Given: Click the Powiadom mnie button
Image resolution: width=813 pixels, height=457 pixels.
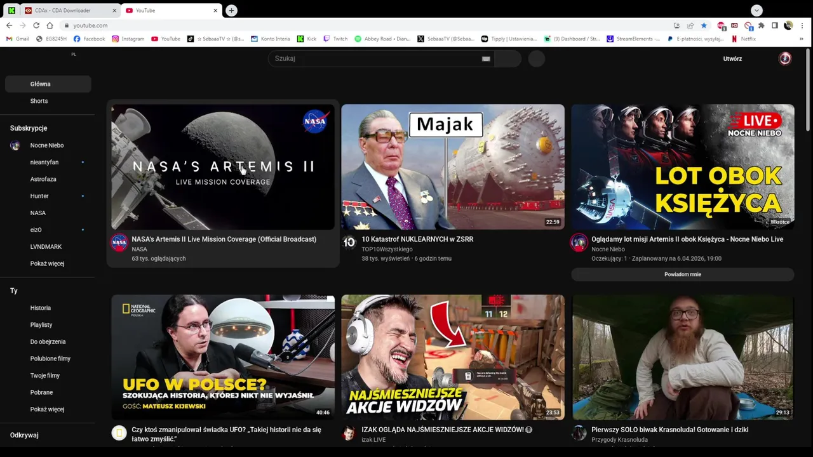Looking at the screenshot, I should tap(683, 274).
